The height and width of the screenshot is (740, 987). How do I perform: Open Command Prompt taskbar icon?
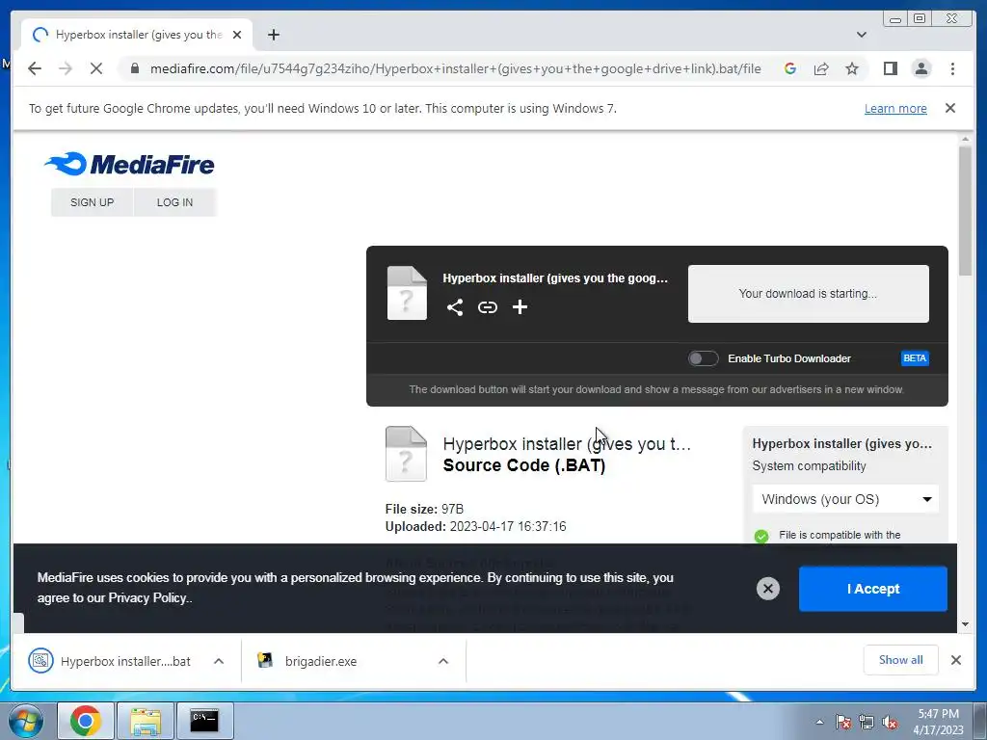(x=204, y=721)
